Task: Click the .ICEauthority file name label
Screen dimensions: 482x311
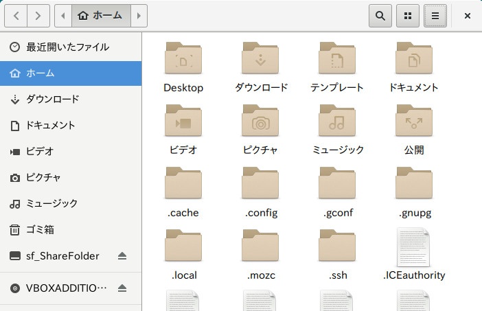Action: [x=414, y=275]
